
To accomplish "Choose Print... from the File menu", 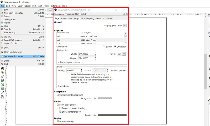I will click(x=23, y=48).
